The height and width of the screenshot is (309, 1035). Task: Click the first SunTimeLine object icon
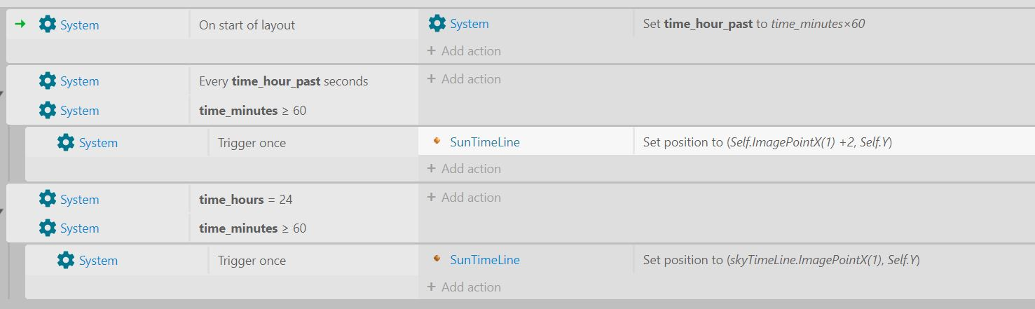click(437, 141)
